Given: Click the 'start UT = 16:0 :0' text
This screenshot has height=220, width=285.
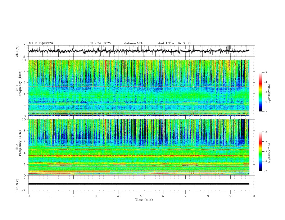Looking at the screenshot, I should pos(174,43).
